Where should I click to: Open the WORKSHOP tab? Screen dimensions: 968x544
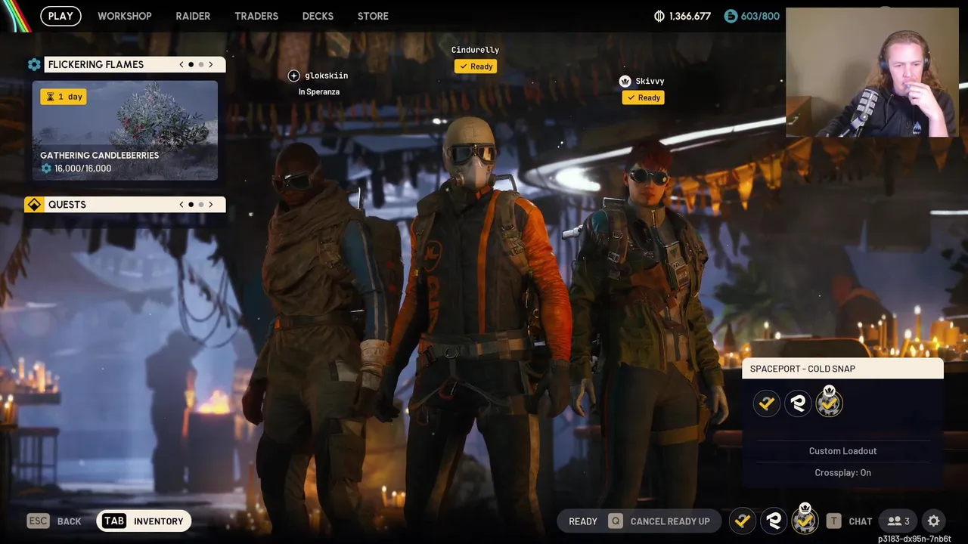[x=125, y=16]
